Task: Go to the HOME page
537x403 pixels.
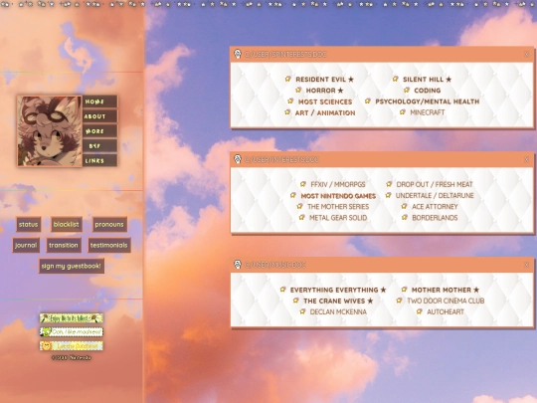Action: click(x=99, y=101)
